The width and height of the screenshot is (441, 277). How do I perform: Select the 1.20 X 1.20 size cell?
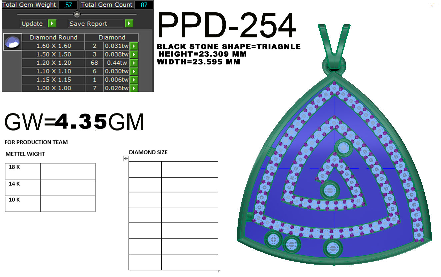53,63
